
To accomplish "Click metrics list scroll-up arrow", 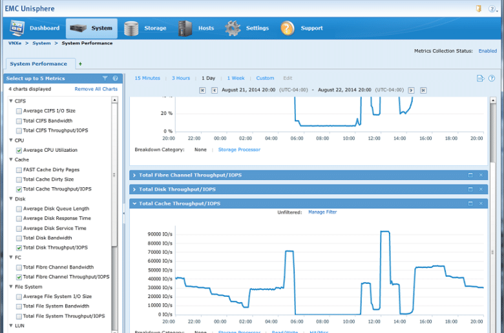I will tap(114, 100).
